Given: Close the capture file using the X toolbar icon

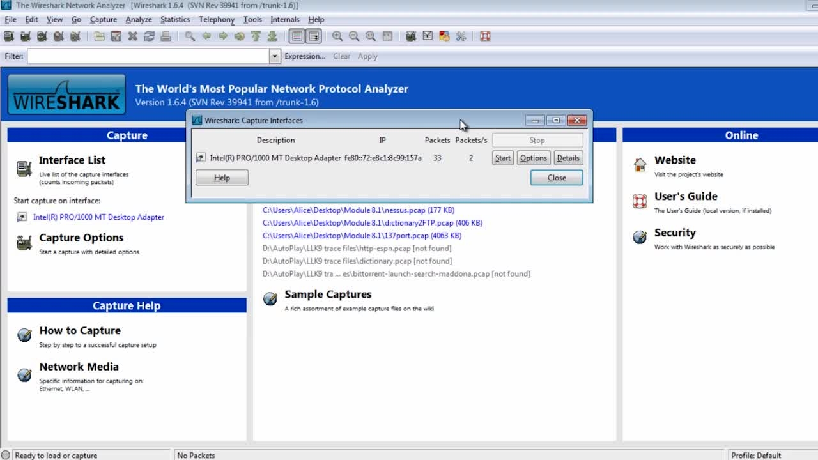Looking at the screenshot, I should pos(133,36).
